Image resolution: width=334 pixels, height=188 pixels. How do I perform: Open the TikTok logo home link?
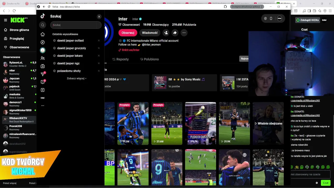click(x=43, y=16)
